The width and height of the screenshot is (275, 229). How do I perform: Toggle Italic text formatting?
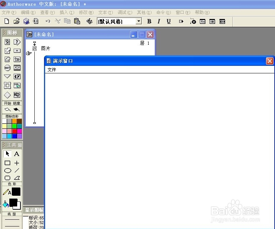[159, 21]
